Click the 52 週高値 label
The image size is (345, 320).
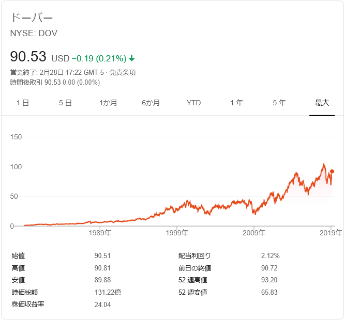[193, 280]
